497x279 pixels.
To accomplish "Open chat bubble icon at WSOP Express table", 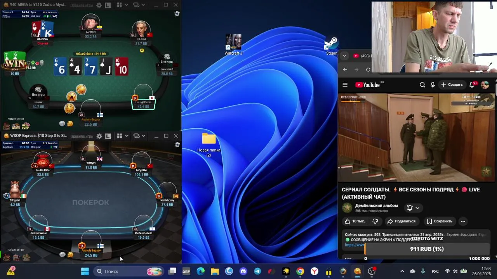I will click(62, 255).
